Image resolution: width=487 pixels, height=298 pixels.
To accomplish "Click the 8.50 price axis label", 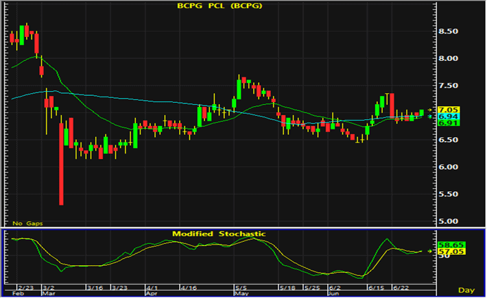I will click(448, 32).
